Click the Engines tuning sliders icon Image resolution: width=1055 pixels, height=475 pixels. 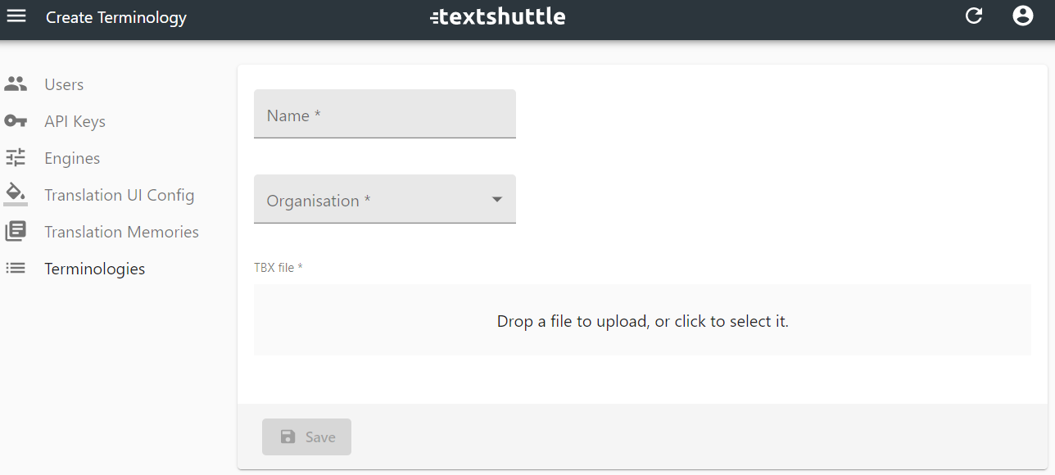[16, 158]
